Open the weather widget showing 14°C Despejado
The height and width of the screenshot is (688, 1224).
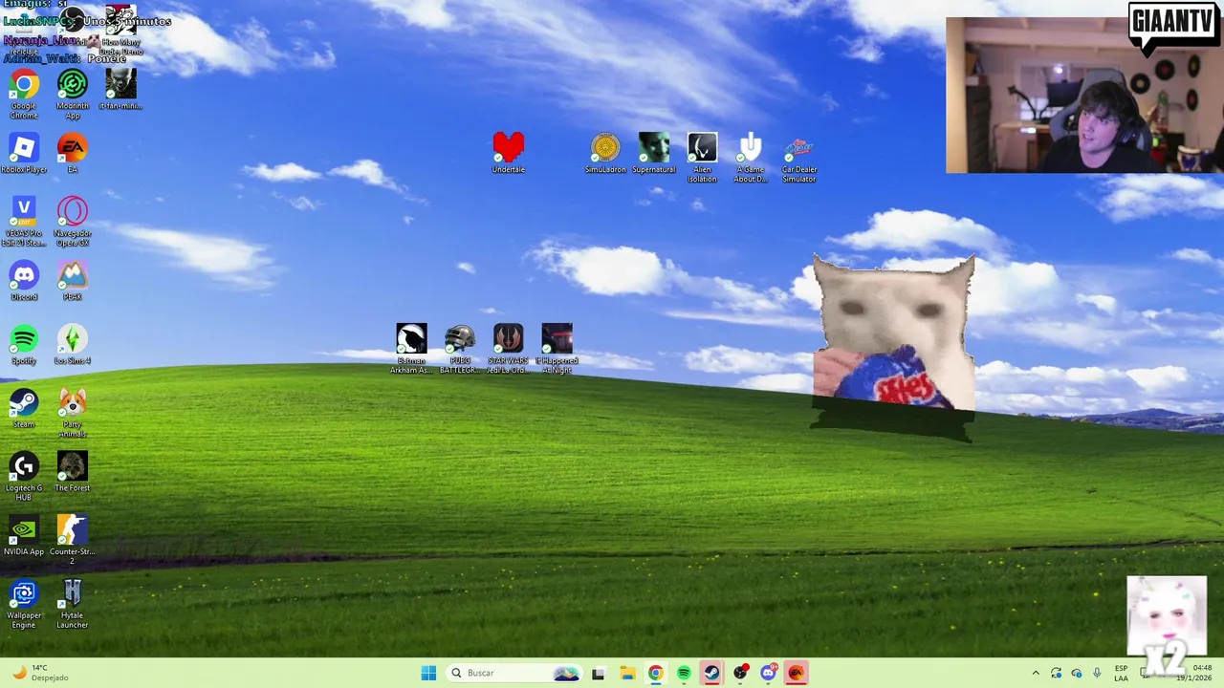click(38, 673)
